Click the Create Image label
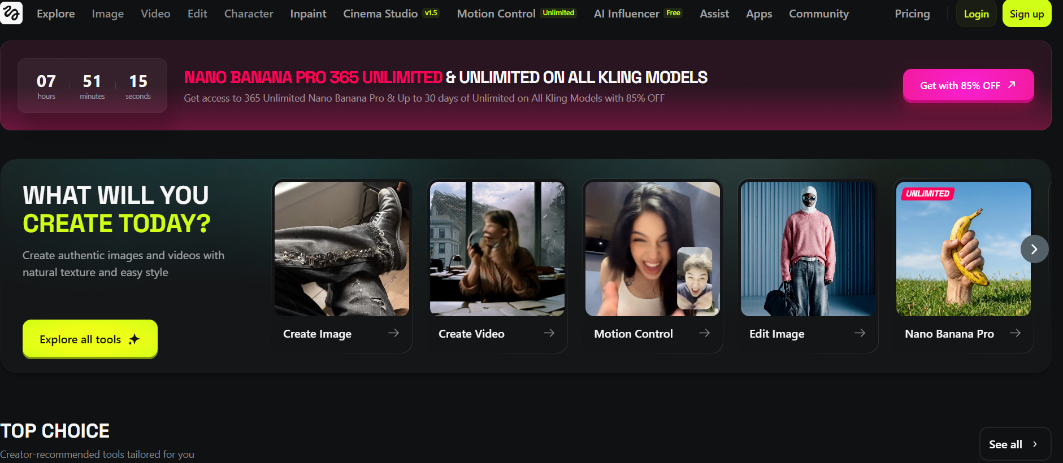Screen dimensions: 1063x463 point(317,334)
